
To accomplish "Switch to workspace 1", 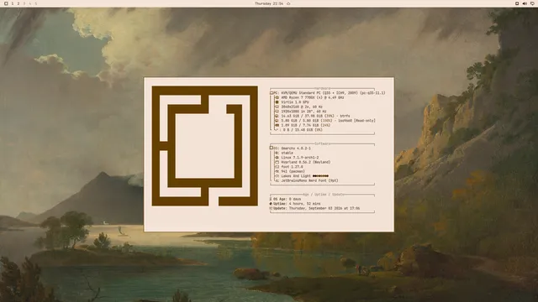I will (x=13, y=3).
